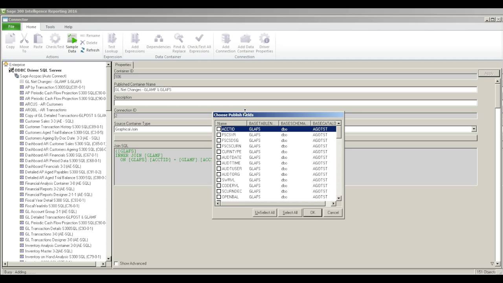Click tree panel scroll-up arrow
Screen dimensions: 503x283
[x=108, y=64]
